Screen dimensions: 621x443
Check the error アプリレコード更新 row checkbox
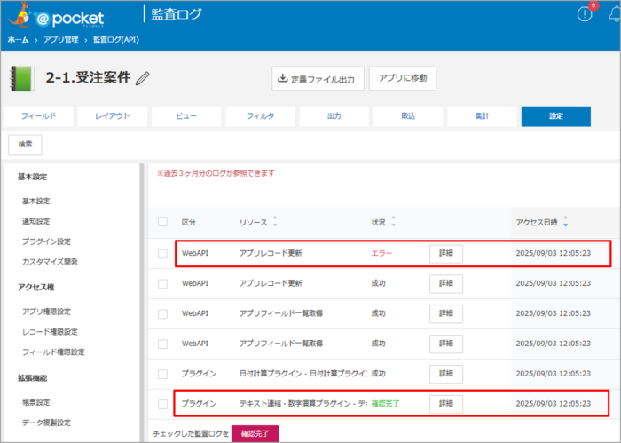(x=162, y=254)
